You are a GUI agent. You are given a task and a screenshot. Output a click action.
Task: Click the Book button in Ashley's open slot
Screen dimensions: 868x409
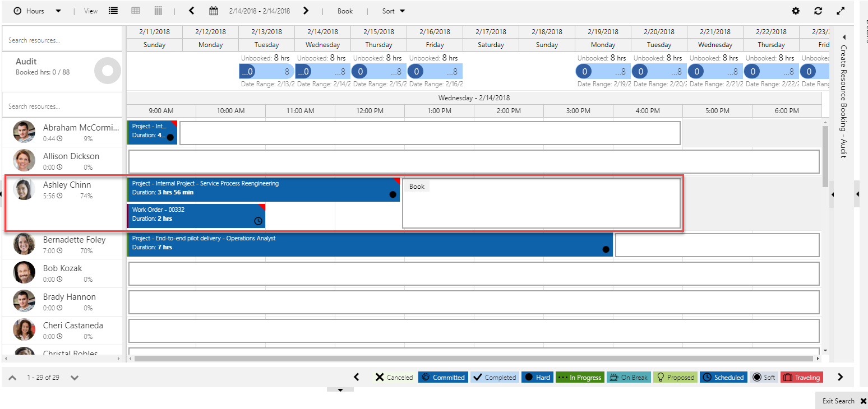417,187
